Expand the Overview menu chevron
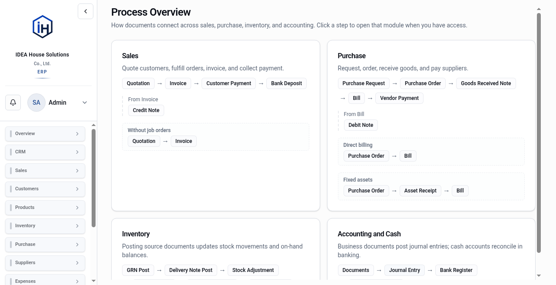The image size is (556, 285). click(x=77, y=134)
